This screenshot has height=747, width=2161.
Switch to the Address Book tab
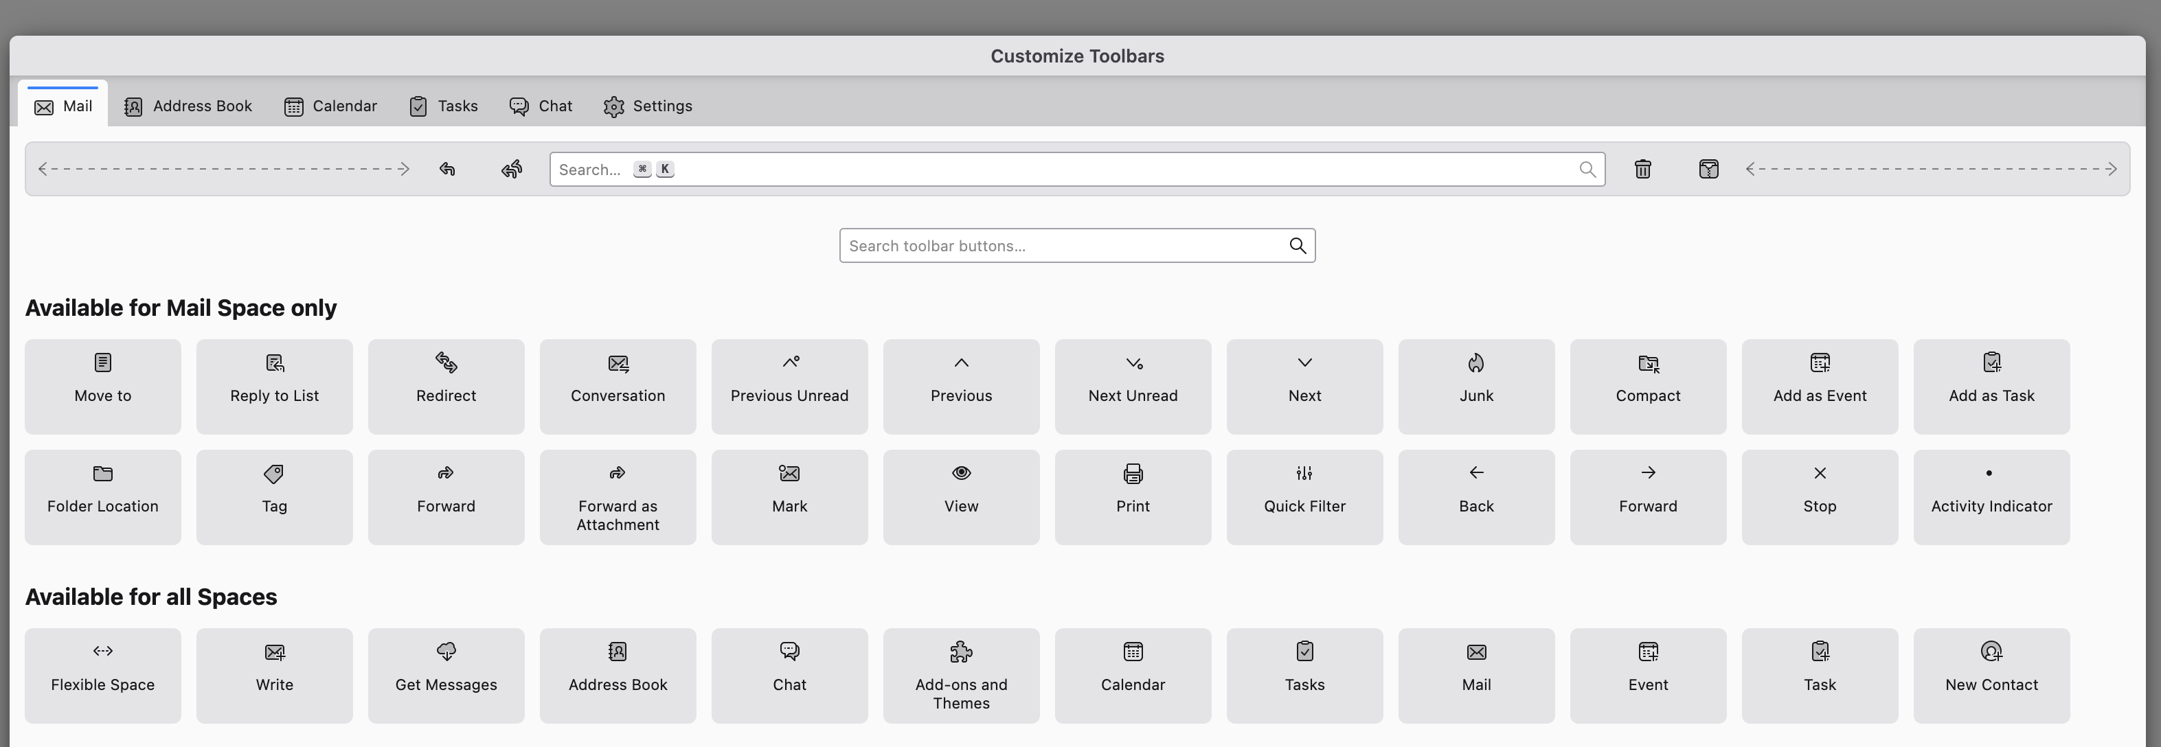pos(188,106)
